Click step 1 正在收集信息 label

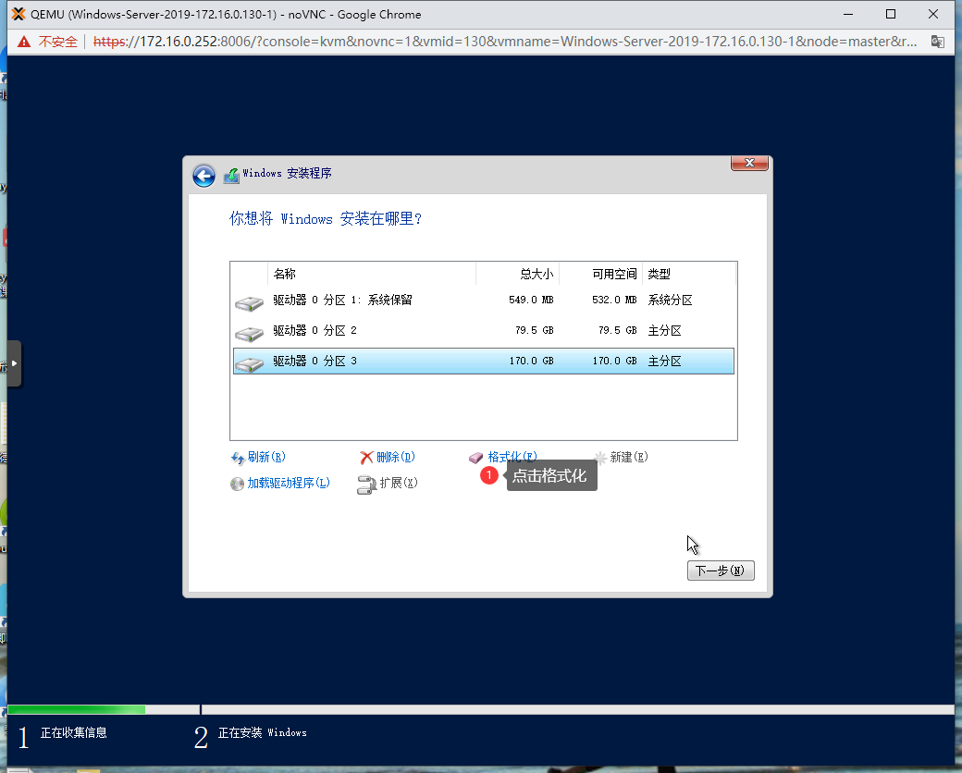tap(74, 732)
